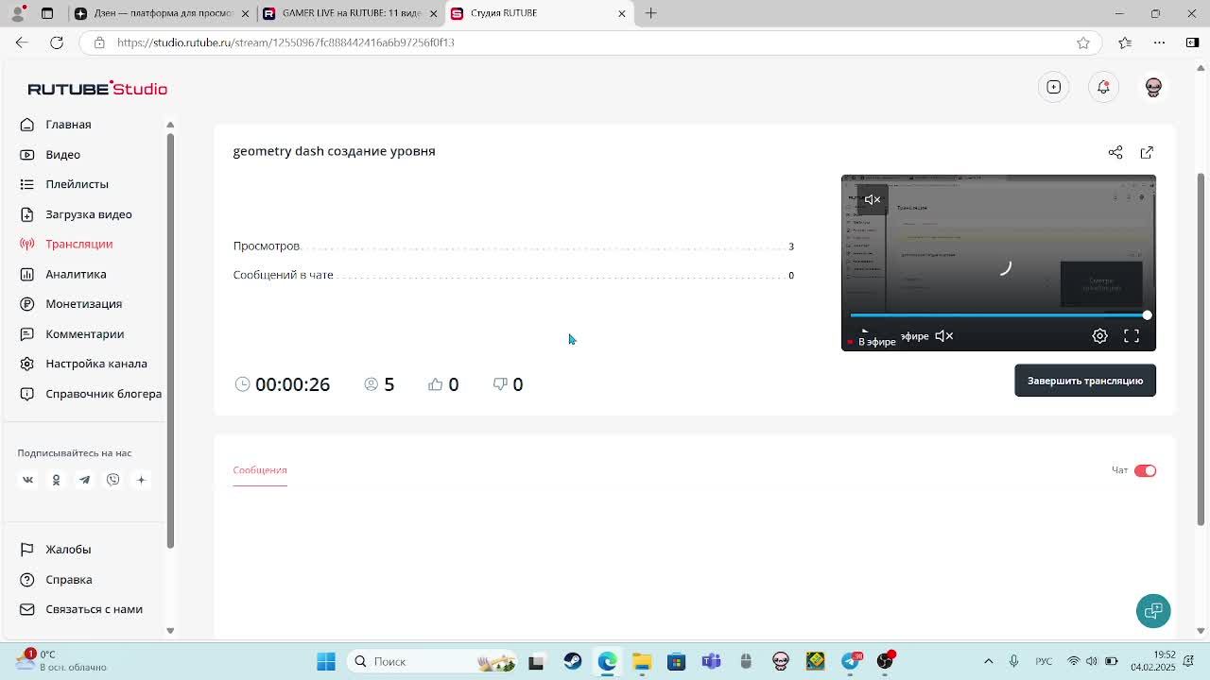This screenshot has height=680, width=1210.
Task: Open player settings gear
Action: (1100, 336)
